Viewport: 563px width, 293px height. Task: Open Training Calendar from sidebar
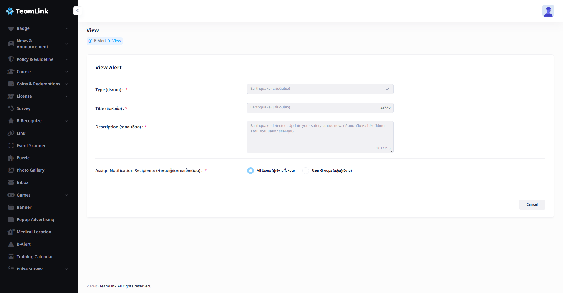click(35, 257)
